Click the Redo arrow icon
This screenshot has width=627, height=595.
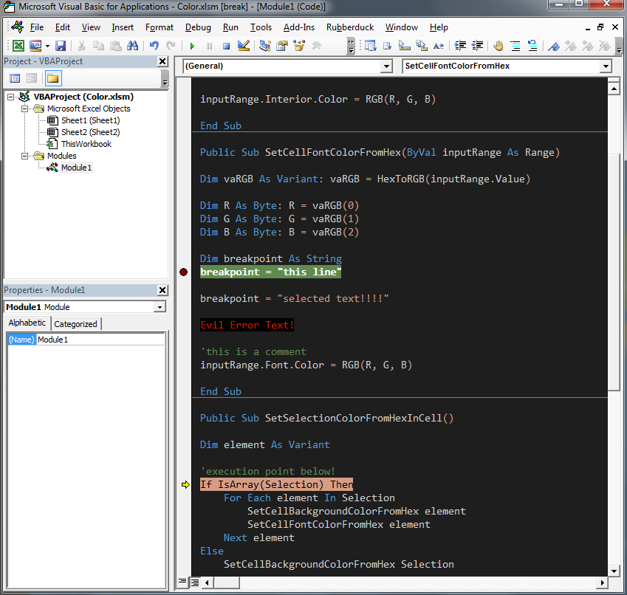pyautogui.click(x=171, y=46)
